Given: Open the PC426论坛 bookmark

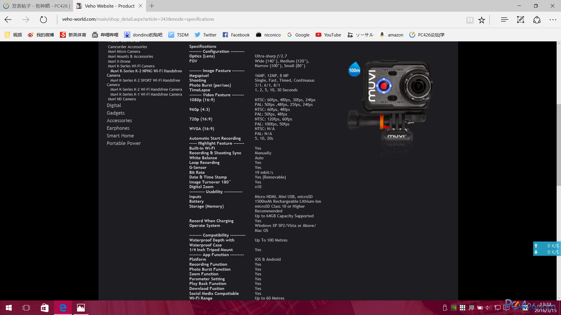Looking at the screenshot, I should 427,35.
